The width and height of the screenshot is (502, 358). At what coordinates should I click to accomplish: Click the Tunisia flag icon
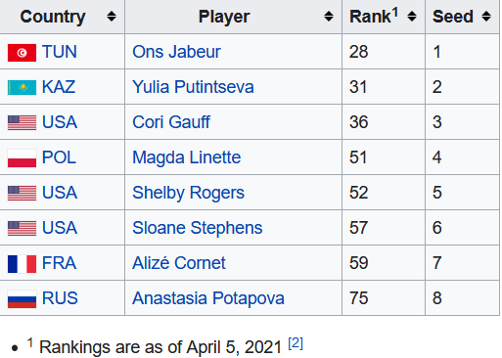click(x=22, y=53)
